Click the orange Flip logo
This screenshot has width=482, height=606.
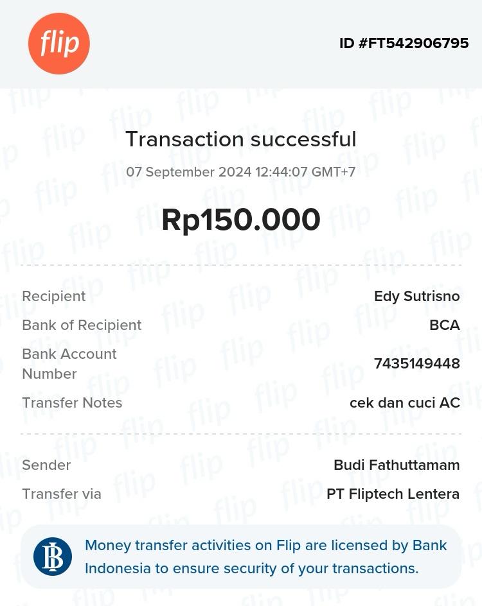pos(58,43)
